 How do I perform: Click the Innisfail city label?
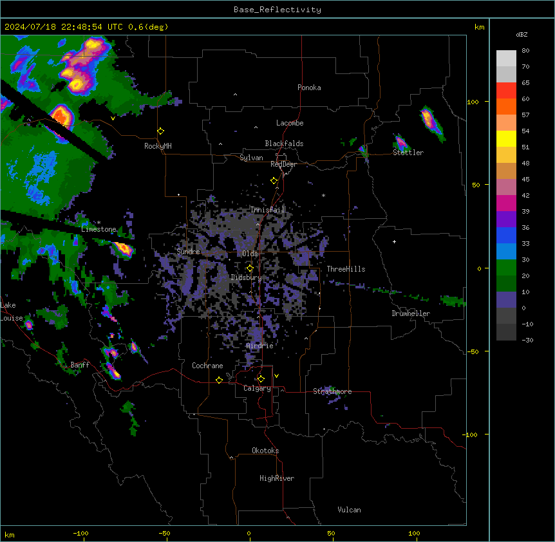(267, 210)
